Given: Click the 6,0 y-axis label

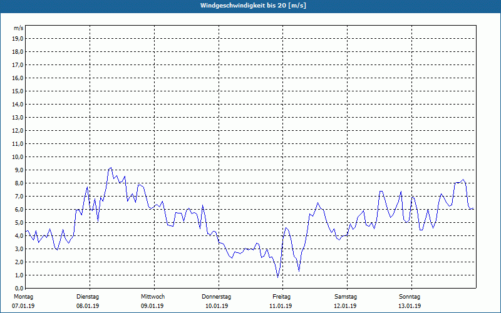Looking at the screenshot, I should pos(19,210).
